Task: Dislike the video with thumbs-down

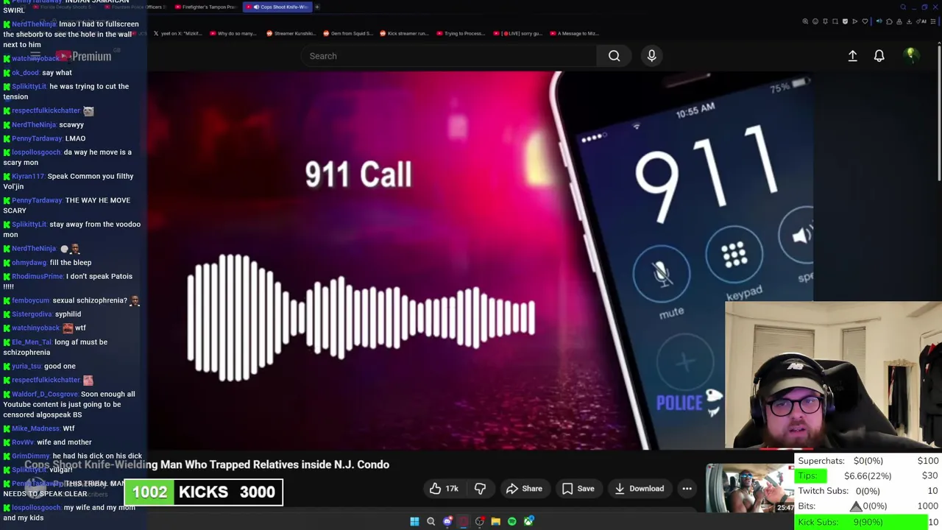Action: click(x=480, y=489)
